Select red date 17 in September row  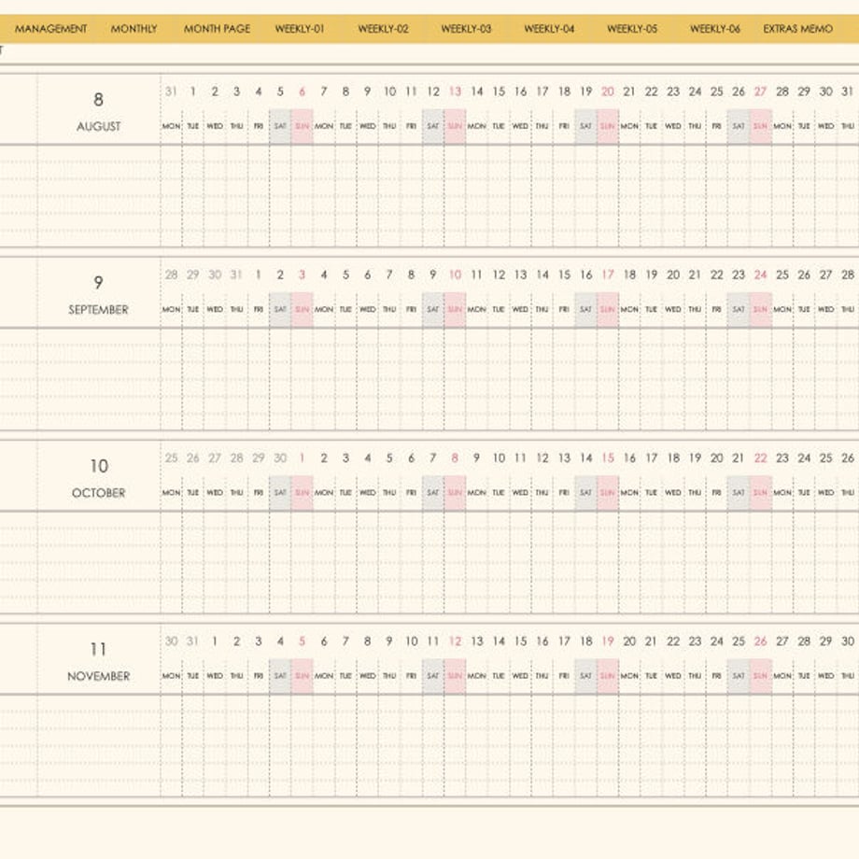click(x=608, y=275)
